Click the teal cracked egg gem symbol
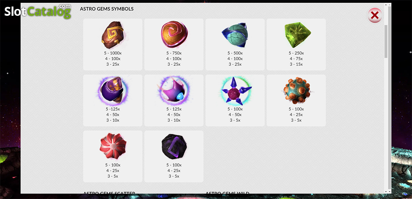This screenshot has height=199, width=412. [x=234, y=35]
